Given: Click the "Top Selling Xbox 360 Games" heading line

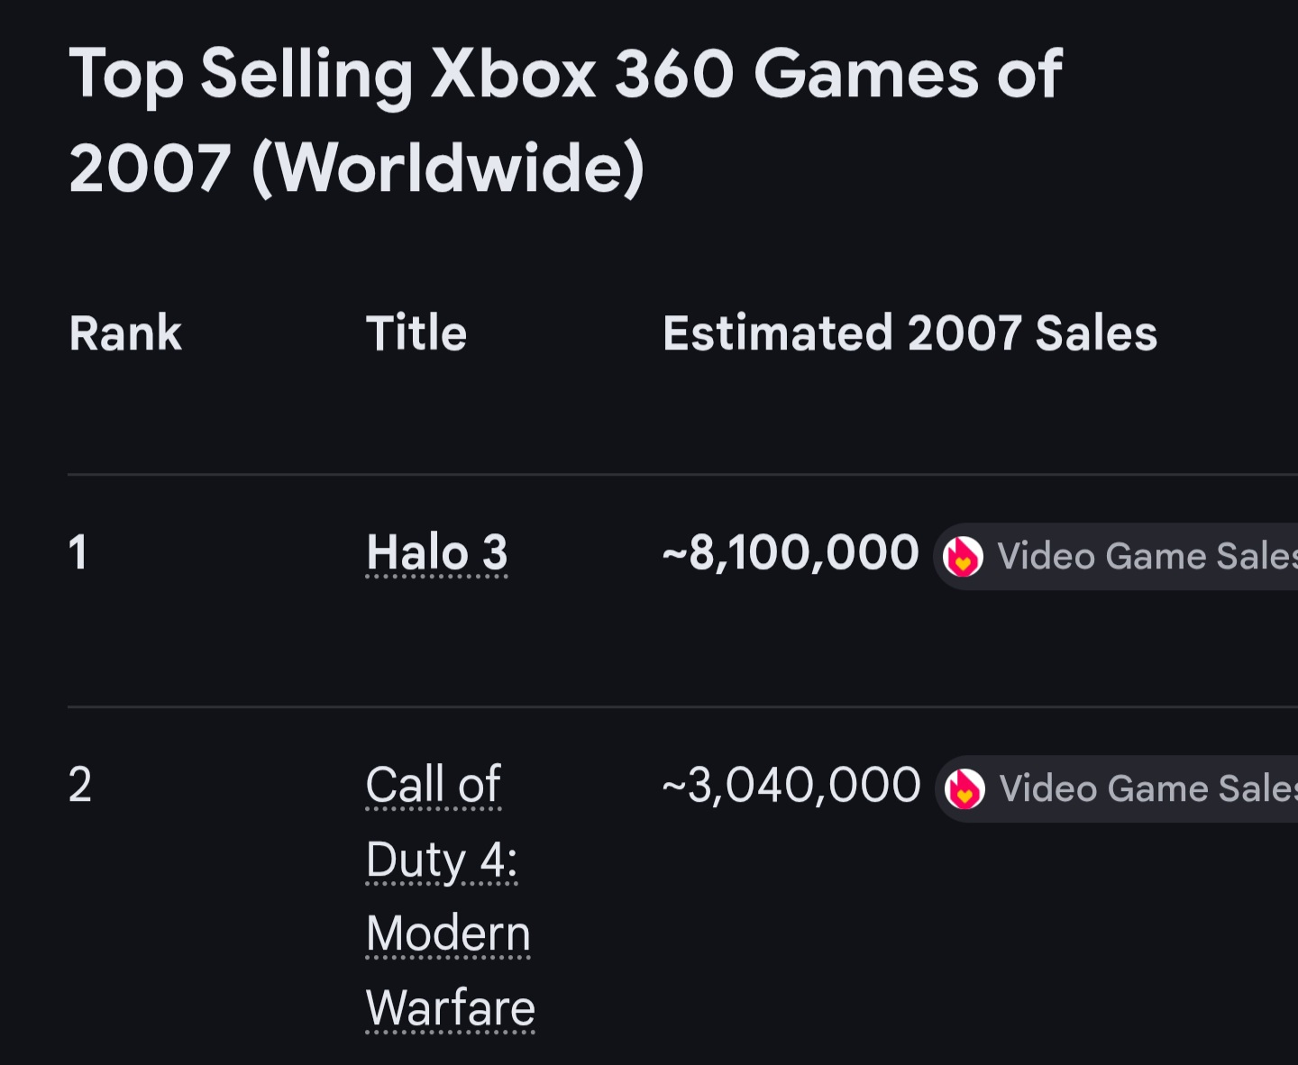Looking at the screenshot, I should [x=565, y=74].
